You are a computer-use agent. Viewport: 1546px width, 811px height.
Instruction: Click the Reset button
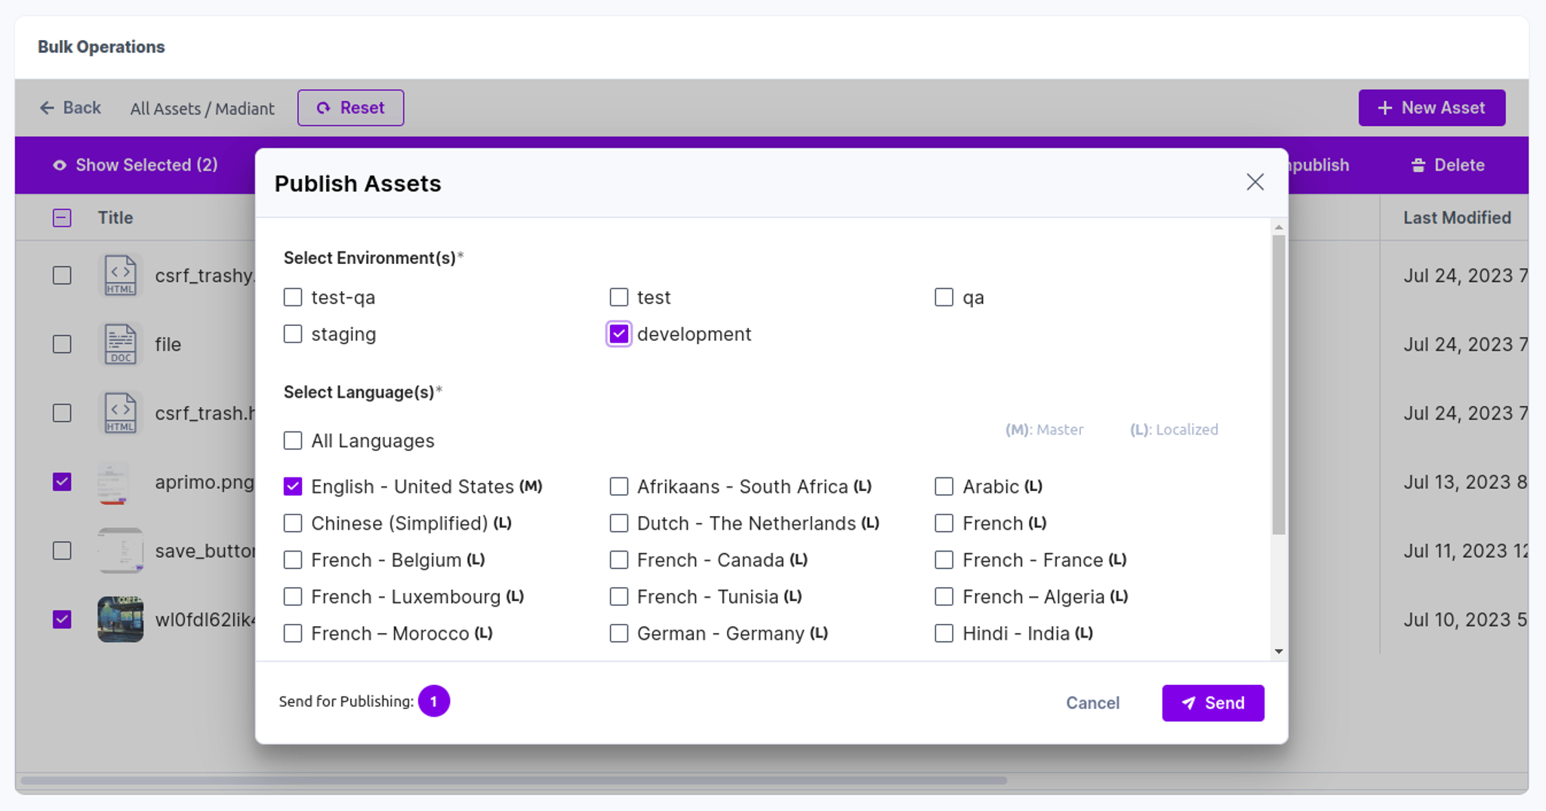(x=350, y=108)
